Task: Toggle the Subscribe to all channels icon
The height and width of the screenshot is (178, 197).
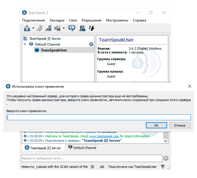Action: (58, 28)
